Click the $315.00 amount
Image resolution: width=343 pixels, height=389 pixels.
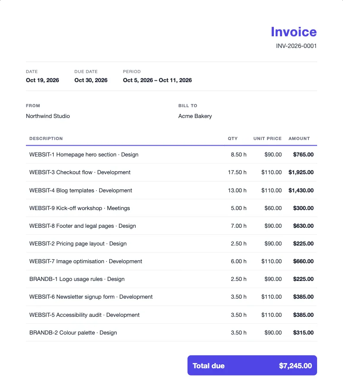(303, 333)
